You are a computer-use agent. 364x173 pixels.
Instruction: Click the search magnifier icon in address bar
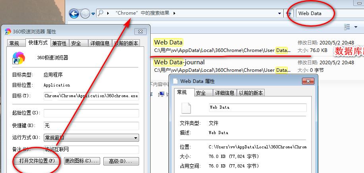click(101, 13)
